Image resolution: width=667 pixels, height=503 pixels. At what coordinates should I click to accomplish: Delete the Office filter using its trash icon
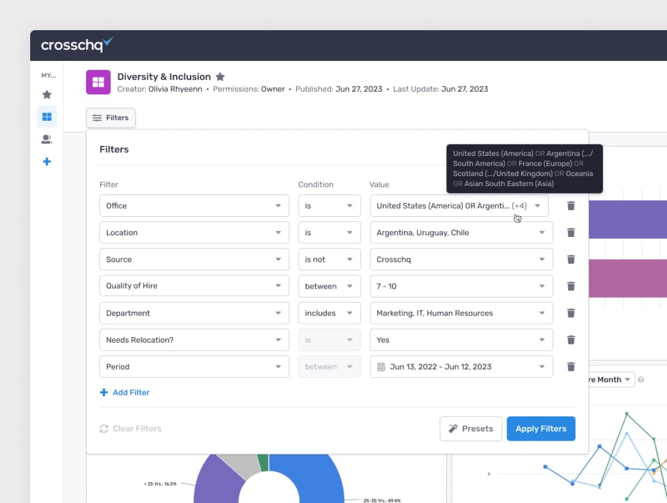pyautogui.click(x=571, y=205)
